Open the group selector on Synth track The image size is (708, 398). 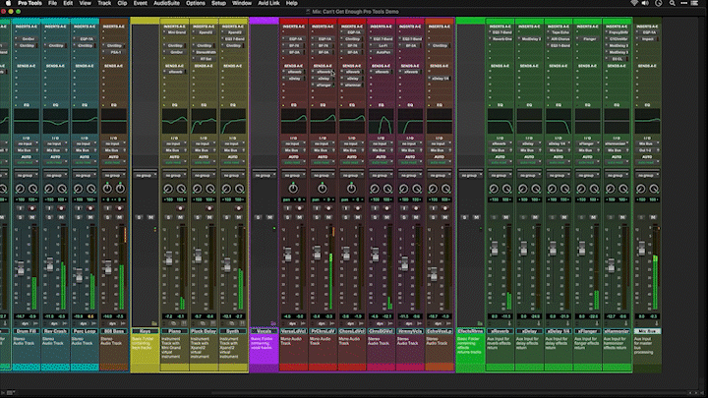(x=233, y=174)
